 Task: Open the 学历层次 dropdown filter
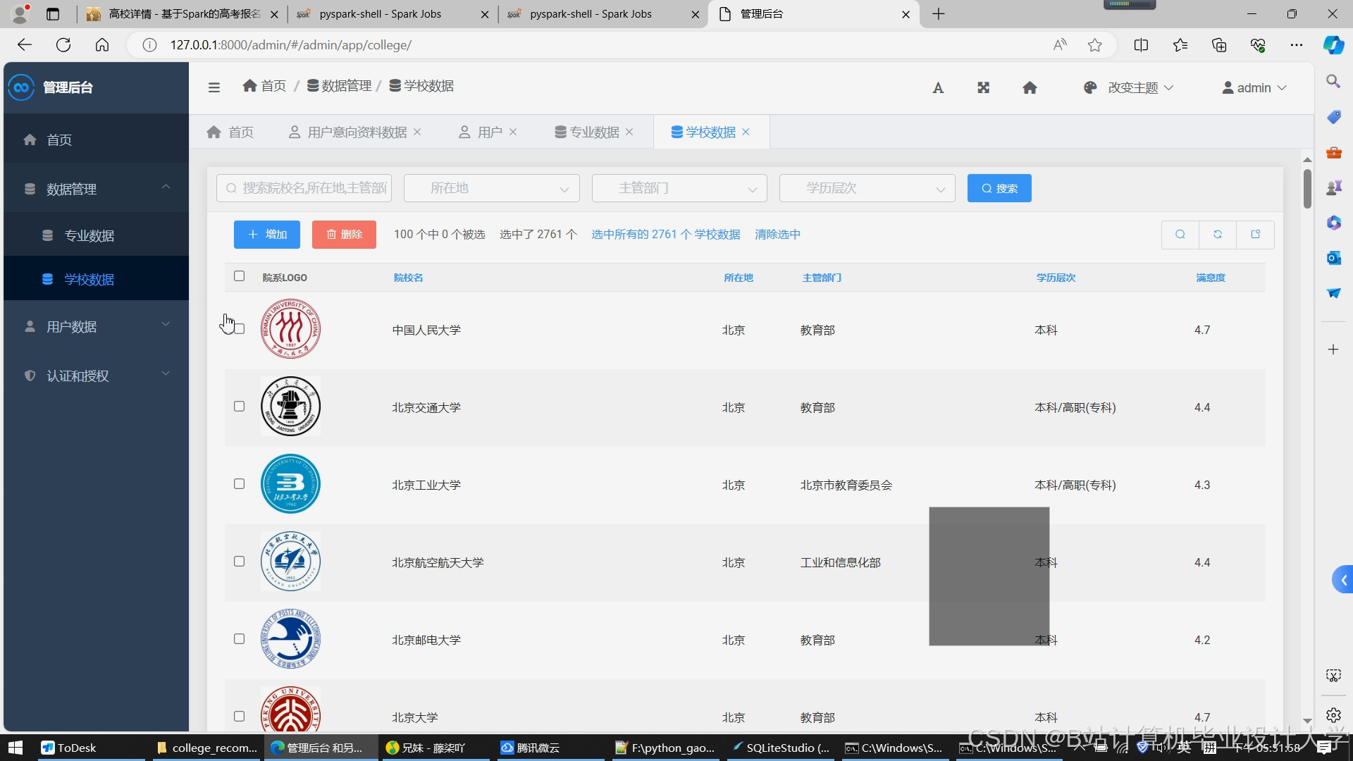pos(867,188)
